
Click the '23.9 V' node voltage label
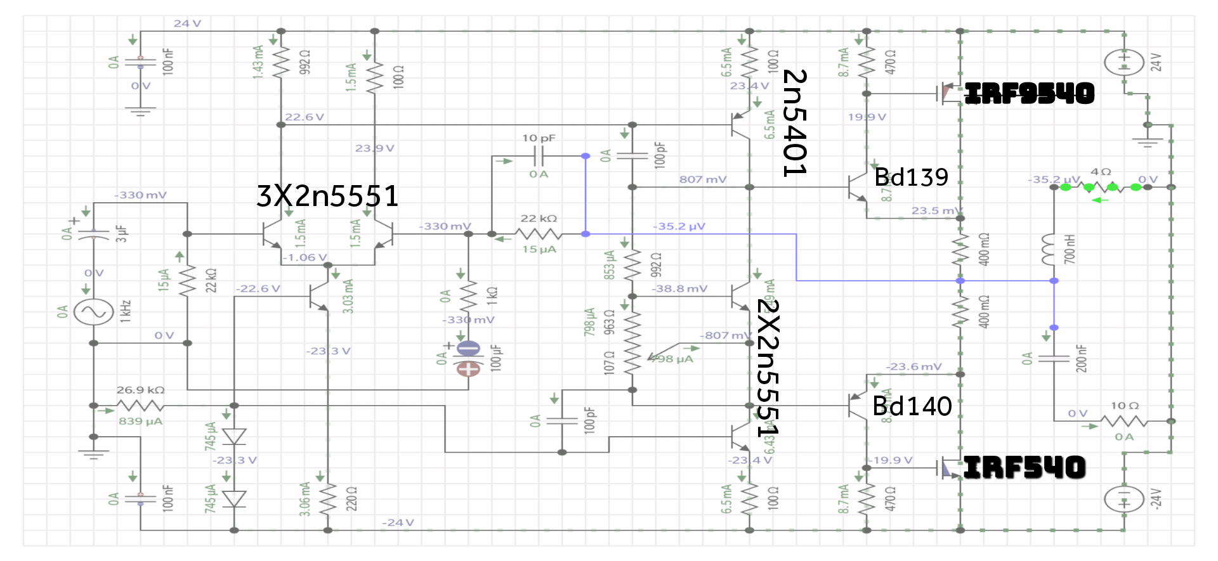375,148
